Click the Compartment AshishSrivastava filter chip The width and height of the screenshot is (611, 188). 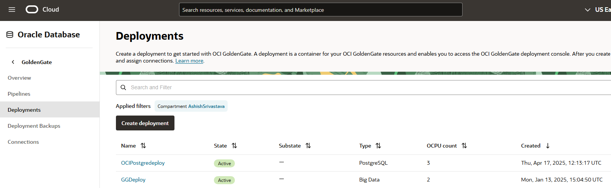point(191,106)
